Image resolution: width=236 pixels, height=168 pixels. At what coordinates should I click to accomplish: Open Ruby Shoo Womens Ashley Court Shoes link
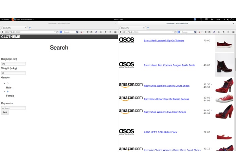click(x=167, y=86)
